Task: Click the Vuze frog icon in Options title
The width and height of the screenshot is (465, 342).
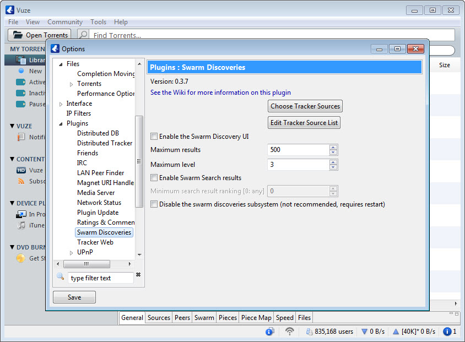Action: [x=55, y=48]
